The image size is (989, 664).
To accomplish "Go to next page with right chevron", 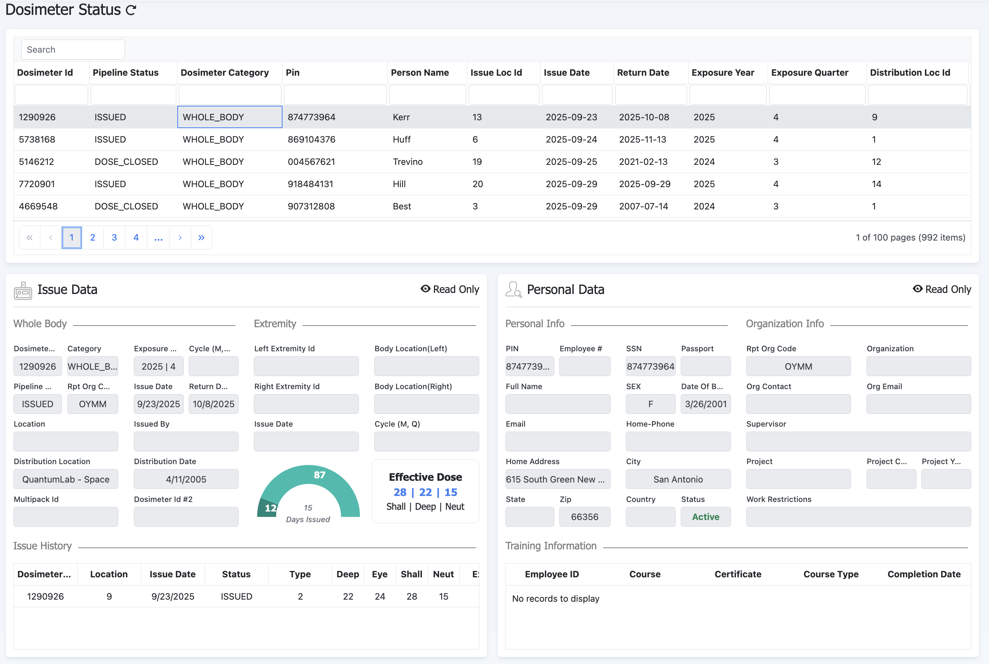I will [180, 238].
